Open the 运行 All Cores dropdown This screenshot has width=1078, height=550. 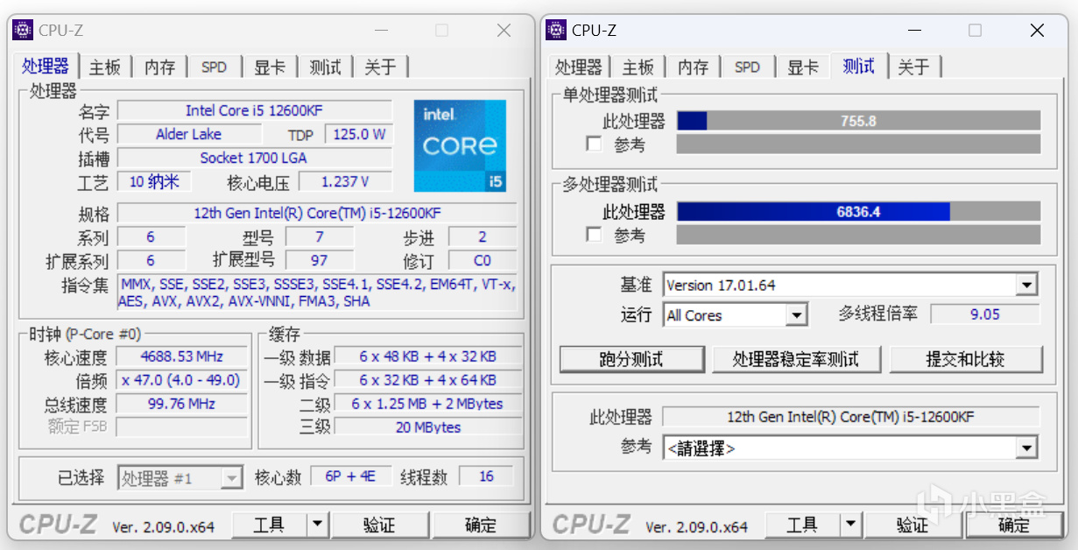pos(796,315)
